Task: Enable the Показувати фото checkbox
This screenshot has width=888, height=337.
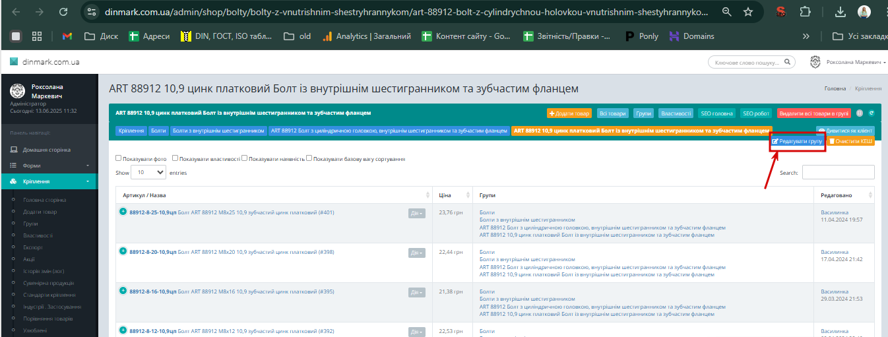Action: [118, 158]
